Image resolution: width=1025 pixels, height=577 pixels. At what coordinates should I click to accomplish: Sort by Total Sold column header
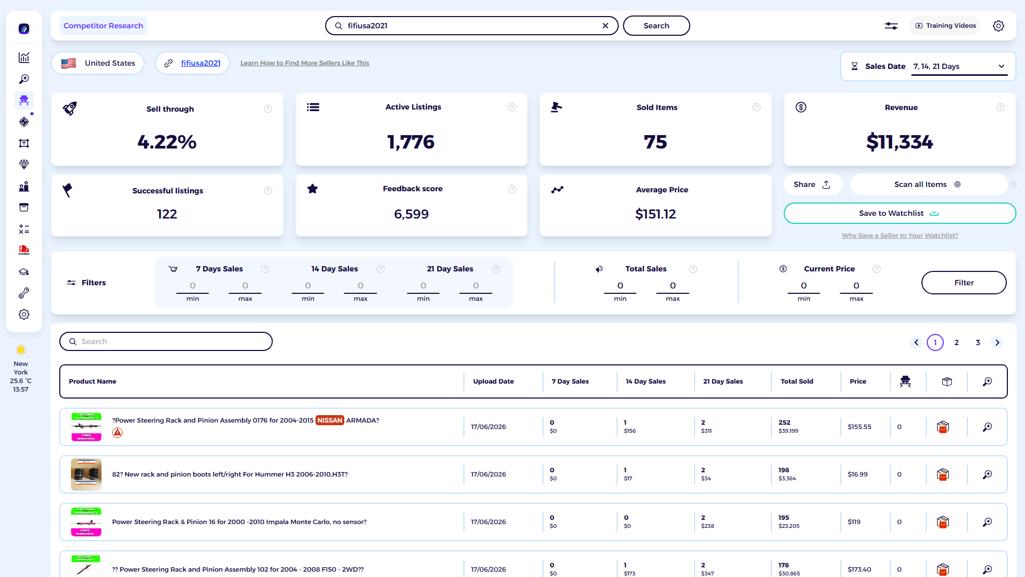797,381
